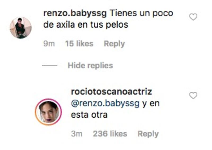This screenshot has width=212, height=150.
Task: Reply to renzo.babyssg's comment
Action: (114, 44)
